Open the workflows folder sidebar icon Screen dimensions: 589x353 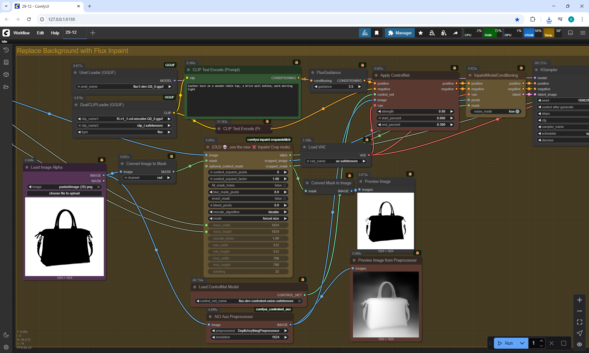coord(6,87)
